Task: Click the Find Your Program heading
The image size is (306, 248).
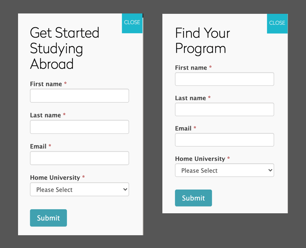Action: pos(202,41)
